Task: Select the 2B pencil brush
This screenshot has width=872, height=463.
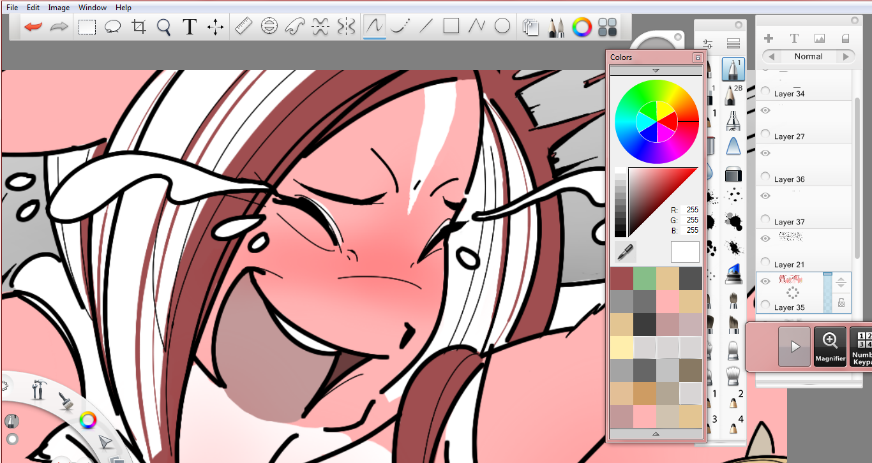Action: click(x=733, y=94)
